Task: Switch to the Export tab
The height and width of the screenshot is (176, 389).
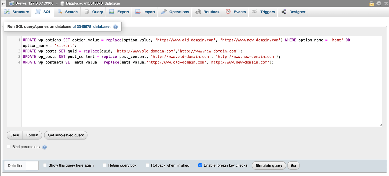Action: pyautogui.click(x=119, y=12)
